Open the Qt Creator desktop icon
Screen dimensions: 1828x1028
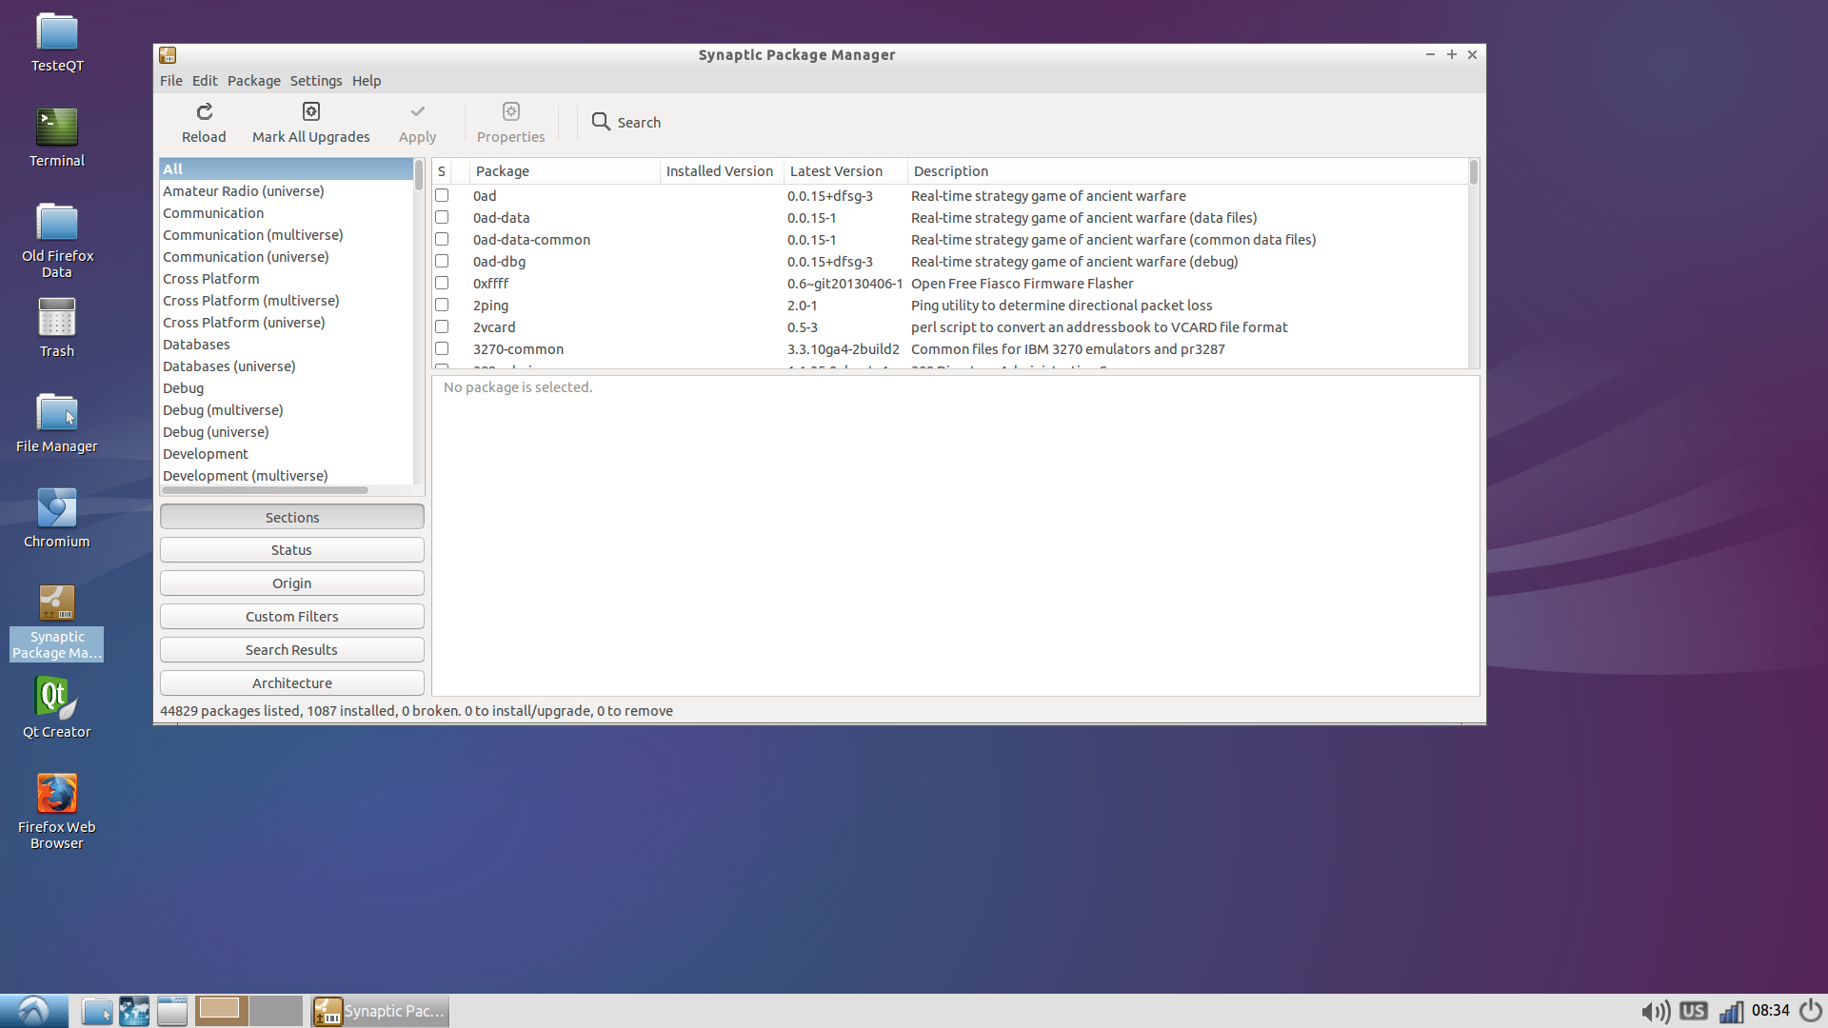click(56, 698)
